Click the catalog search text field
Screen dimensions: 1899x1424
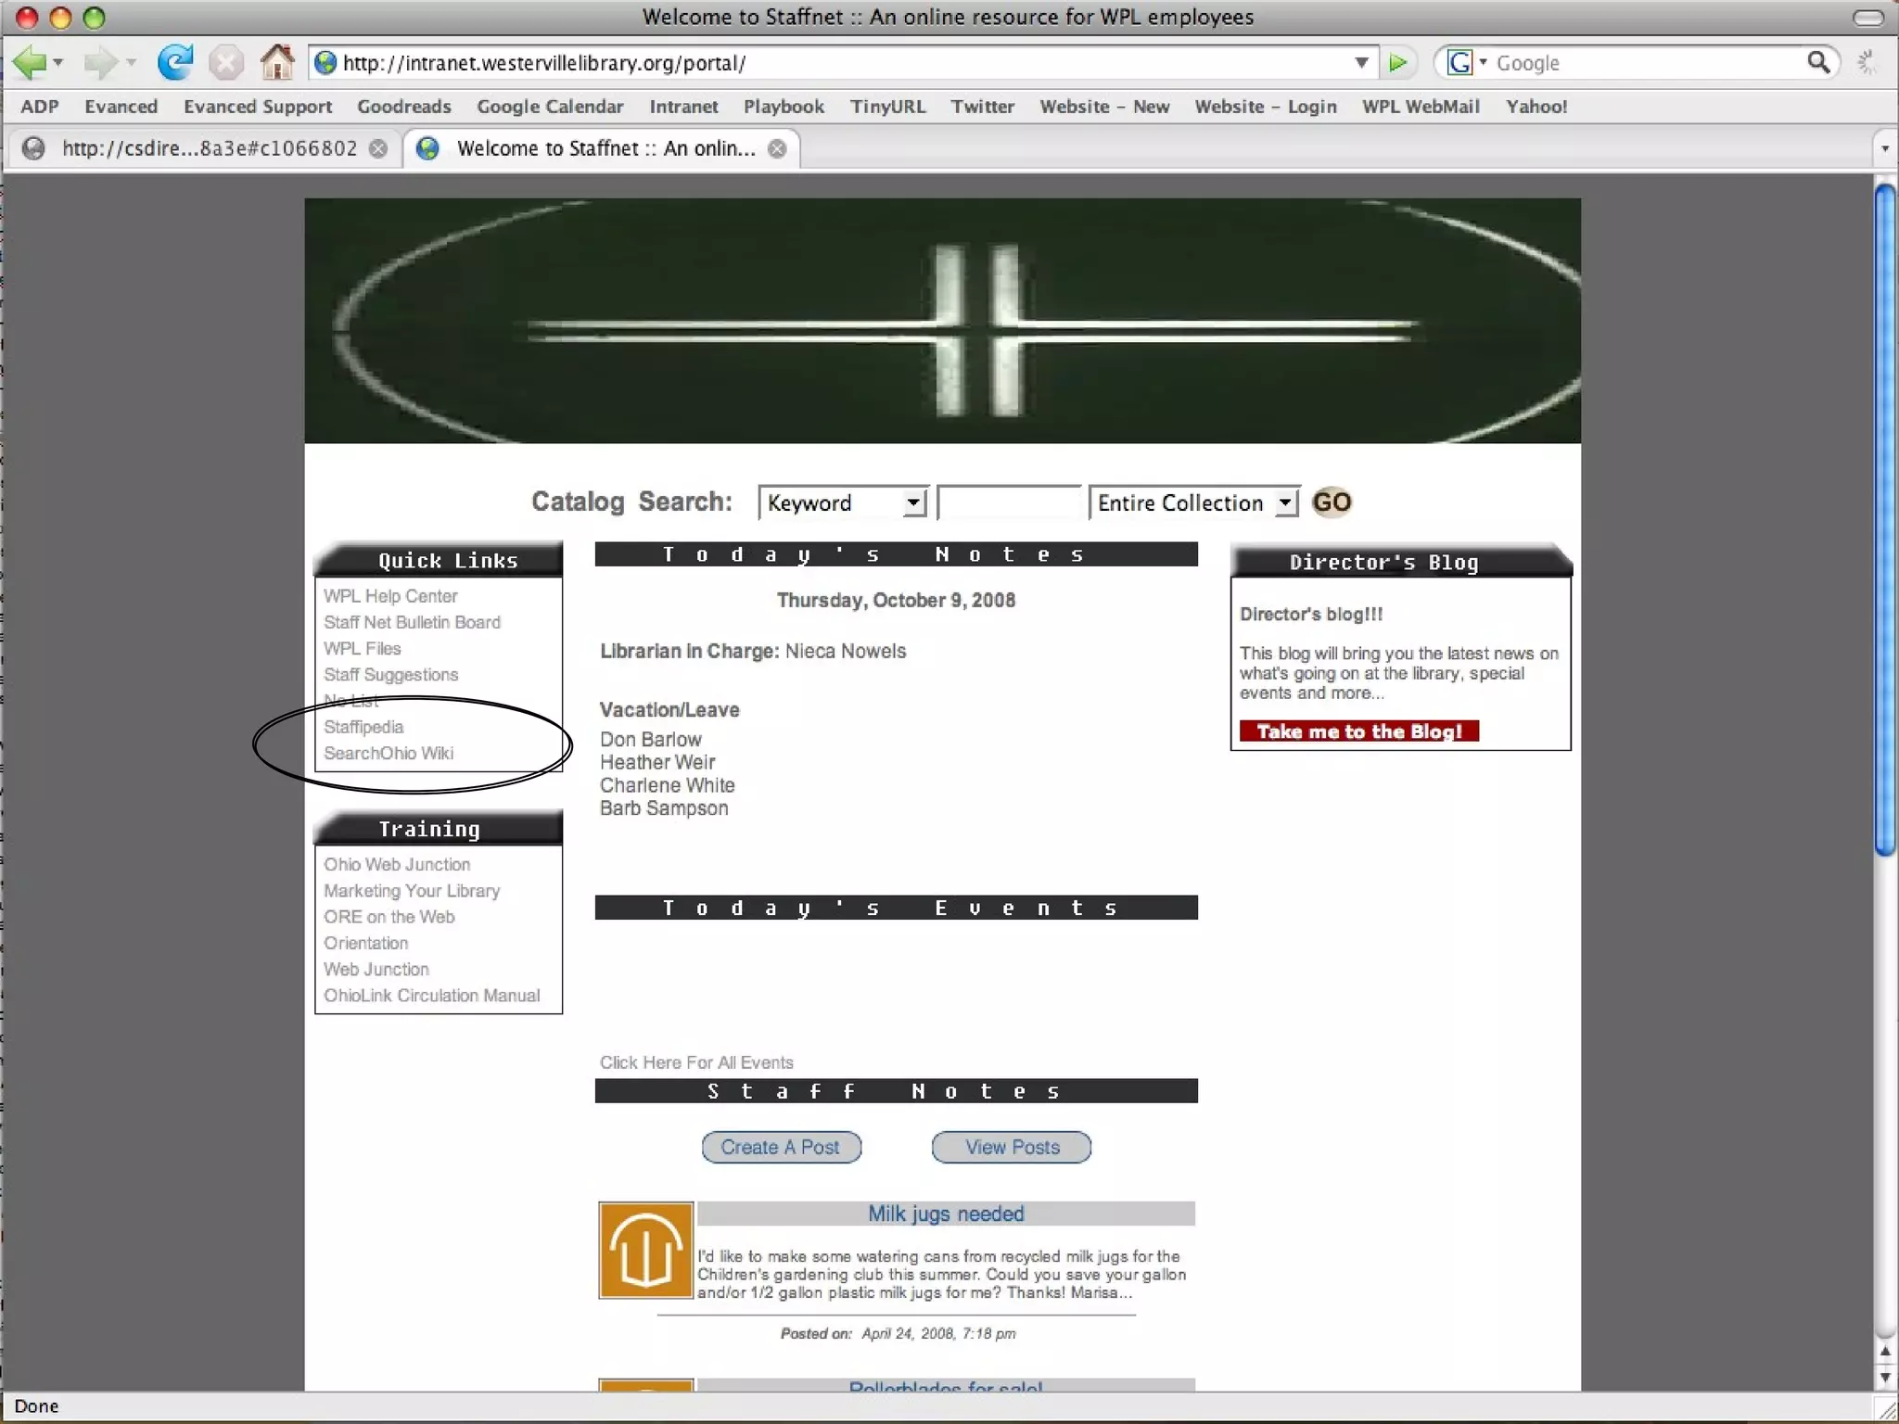(1009, 502)
